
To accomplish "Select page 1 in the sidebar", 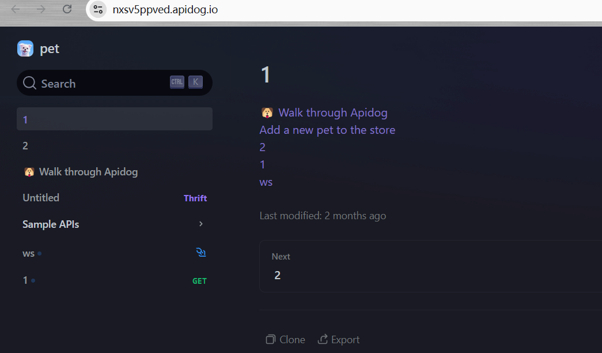I will point(115,119).
